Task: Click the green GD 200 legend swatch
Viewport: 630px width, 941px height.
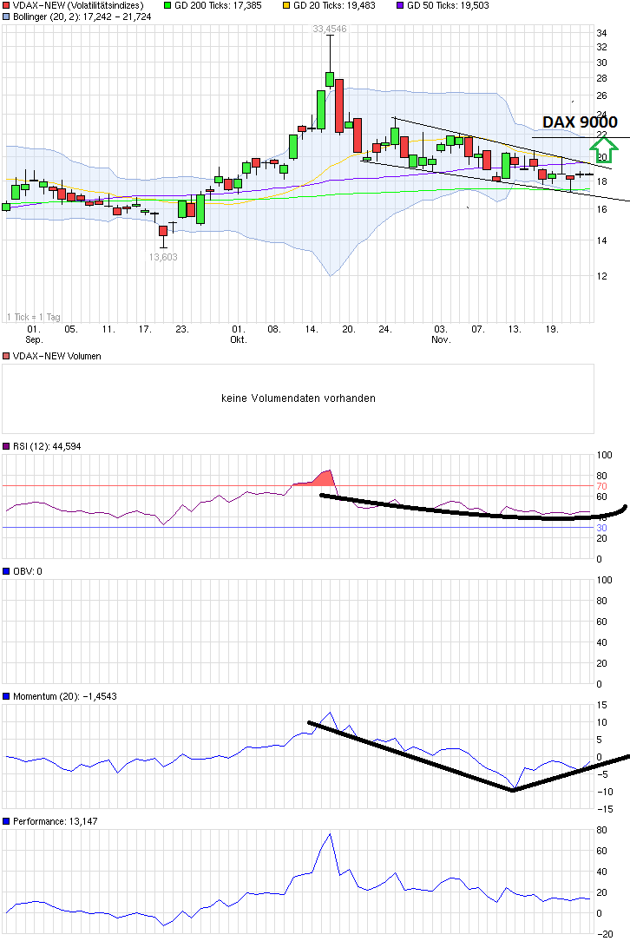Action: coord(168,5)
